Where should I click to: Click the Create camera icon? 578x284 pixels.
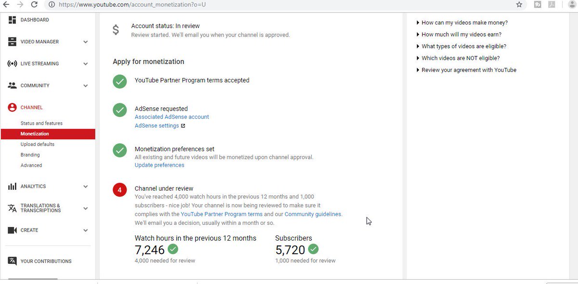point(13,230)
